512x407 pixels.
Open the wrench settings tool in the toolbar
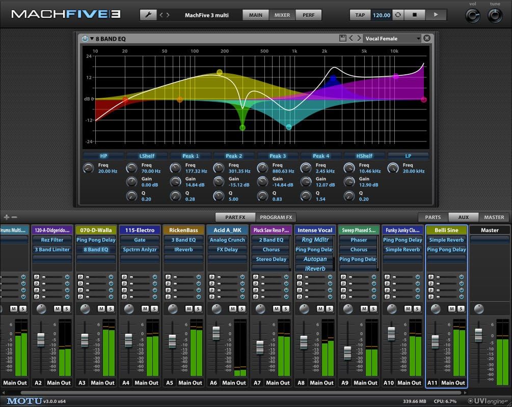click(147, 15)
